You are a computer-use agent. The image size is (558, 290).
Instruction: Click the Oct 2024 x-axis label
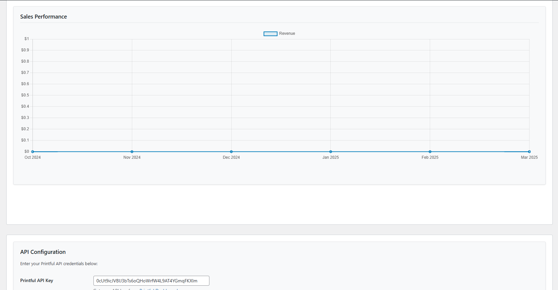pyautogui.click(x=32, y=157)
